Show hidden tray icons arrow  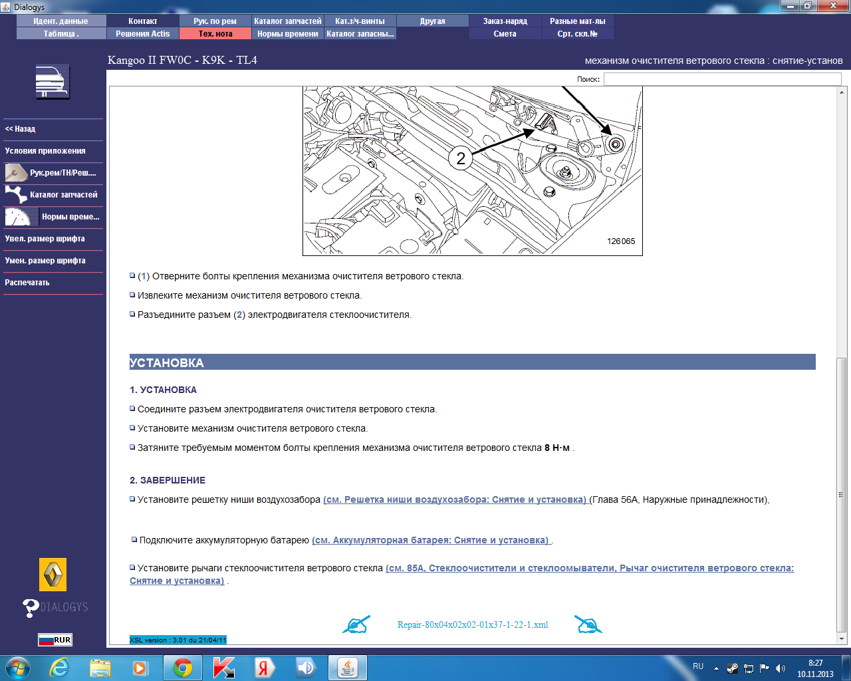pos(716,668)
